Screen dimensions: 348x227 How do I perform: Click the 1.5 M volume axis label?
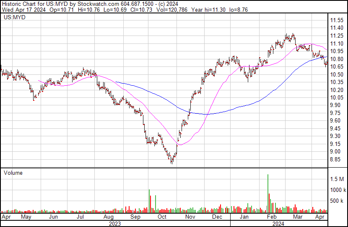(338, 179)
